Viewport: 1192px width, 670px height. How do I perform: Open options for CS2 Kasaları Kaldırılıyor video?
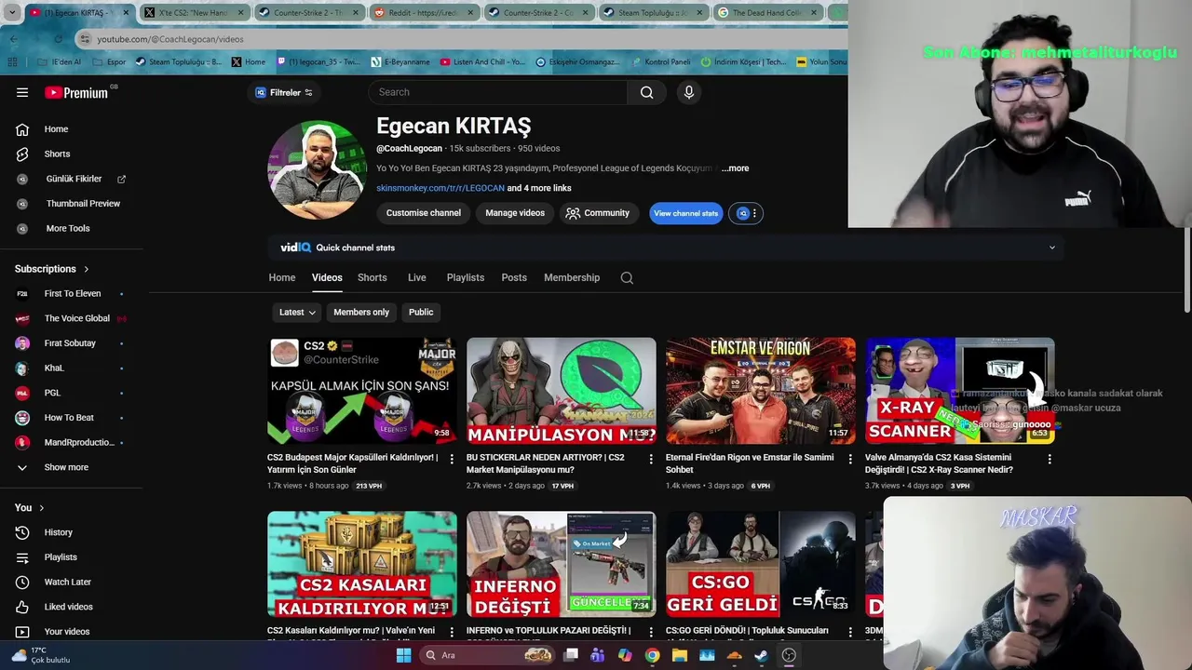(452, 632)
